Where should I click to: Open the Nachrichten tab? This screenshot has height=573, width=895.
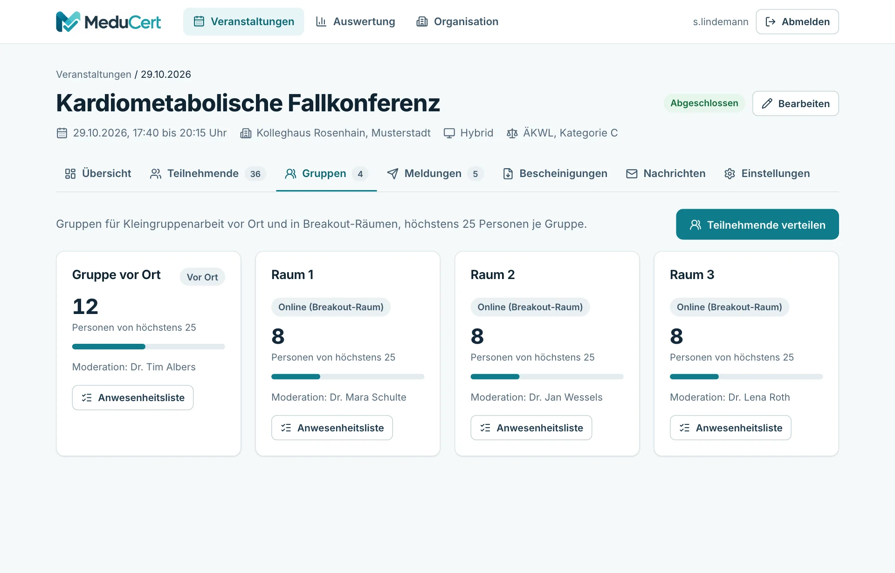[x=666, y=174]
